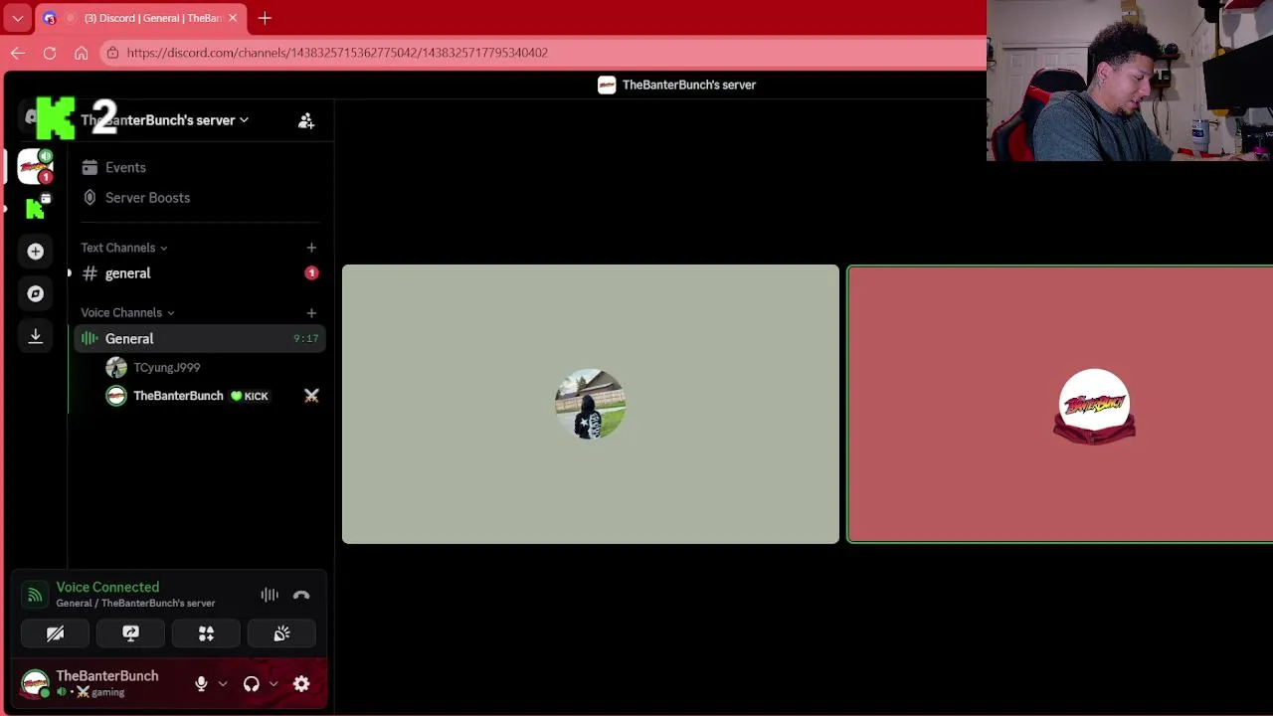The width and height of the screenshot is (1273, 716).
Task: Click the connection signal icon
Action: coord(35,595)
